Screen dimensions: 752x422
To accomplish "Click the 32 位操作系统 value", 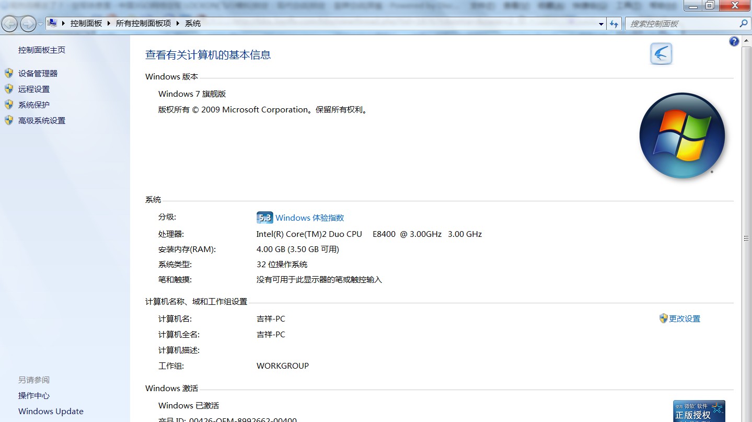I will click(x=282, y=265).
